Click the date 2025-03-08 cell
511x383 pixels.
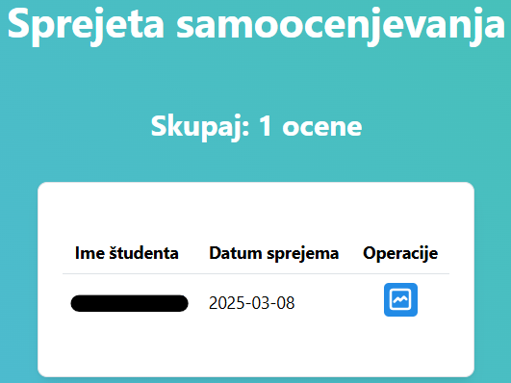251,303
